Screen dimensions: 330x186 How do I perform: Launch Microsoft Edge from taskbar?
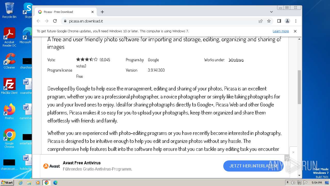coord(55,183)
